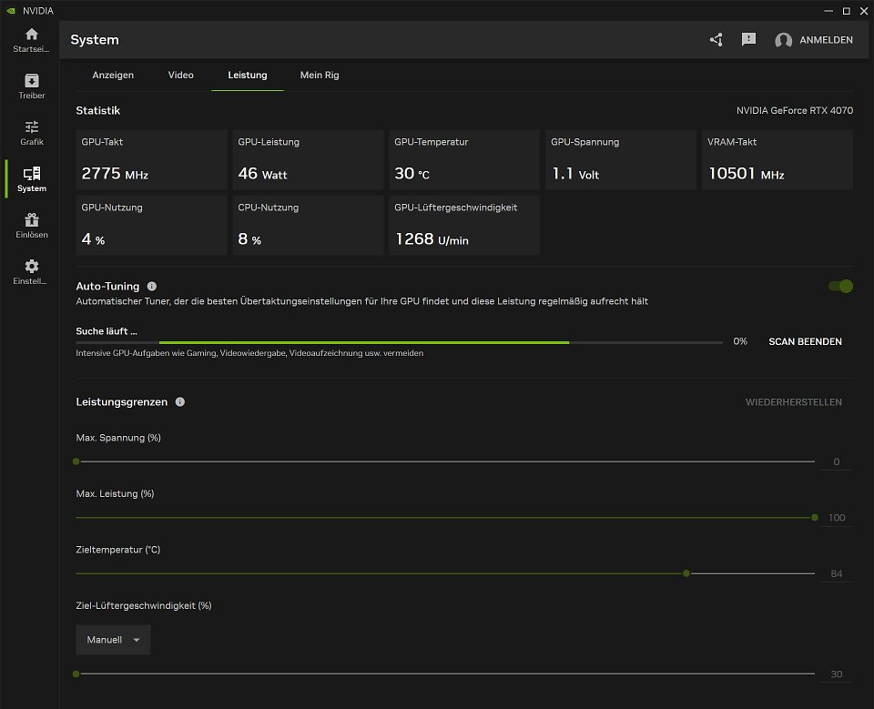Click the Max. Spannung value field showing 0
The width and height of the screenshot is (874, 709).
tap(836, 461)
